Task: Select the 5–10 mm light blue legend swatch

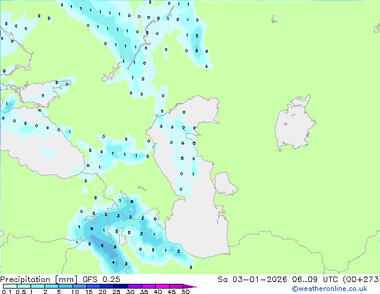Action: [x=65, y=286]
